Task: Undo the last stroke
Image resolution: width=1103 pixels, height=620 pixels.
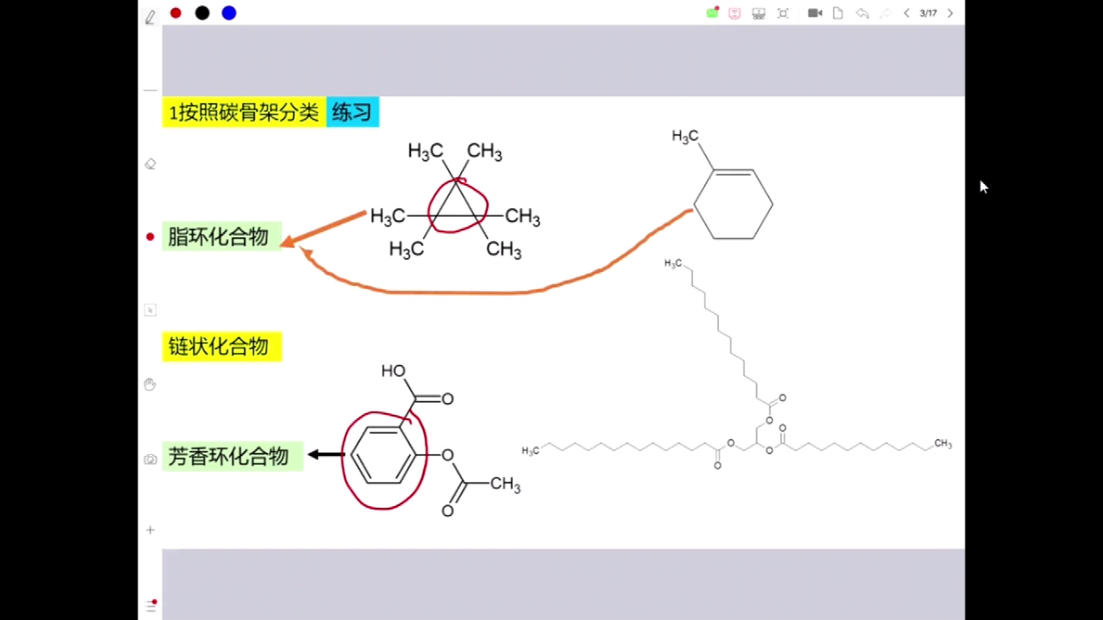Action: point(862,13)
